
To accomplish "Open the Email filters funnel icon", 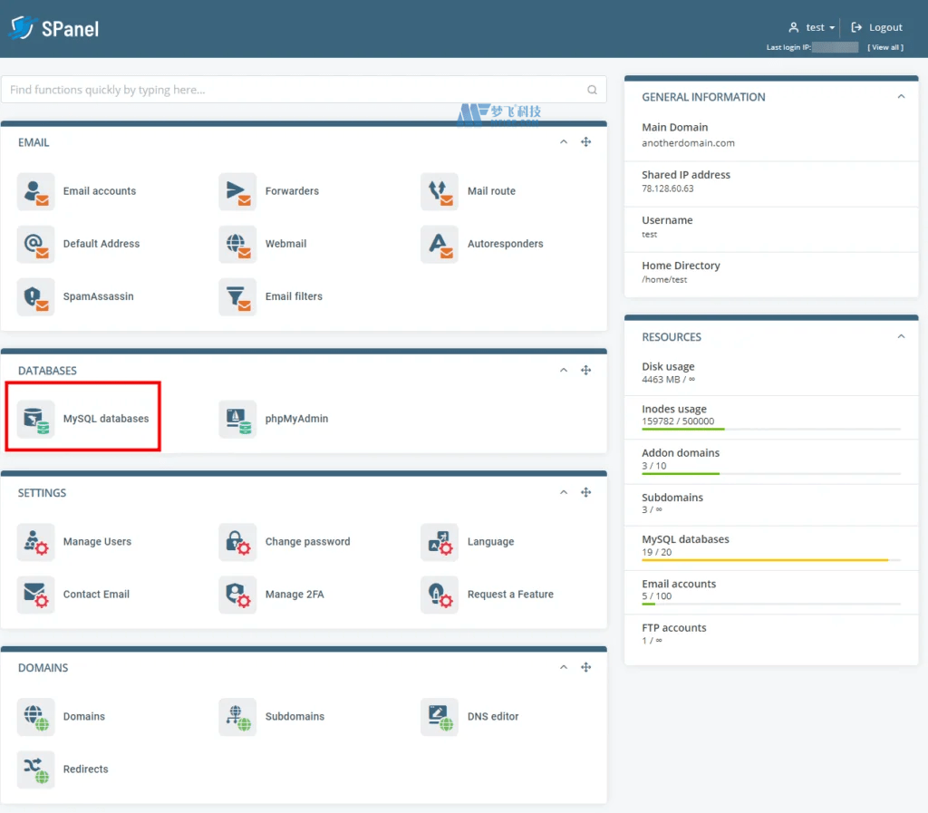I will tap(237, 296).
